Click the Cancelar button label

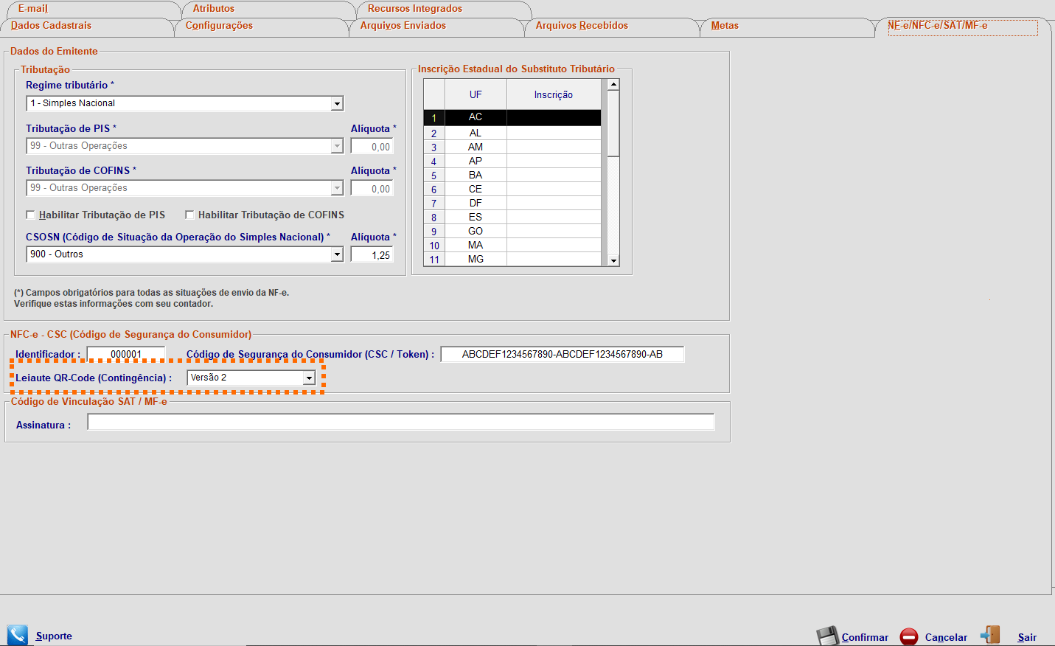(x=946, y=638)
